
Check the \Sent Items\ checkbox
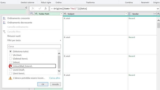click(10, 73)
